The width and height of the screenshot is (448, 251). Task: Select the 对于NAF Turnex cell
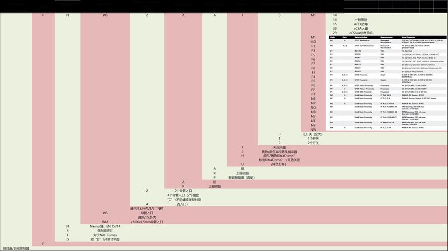pos(105,235)
